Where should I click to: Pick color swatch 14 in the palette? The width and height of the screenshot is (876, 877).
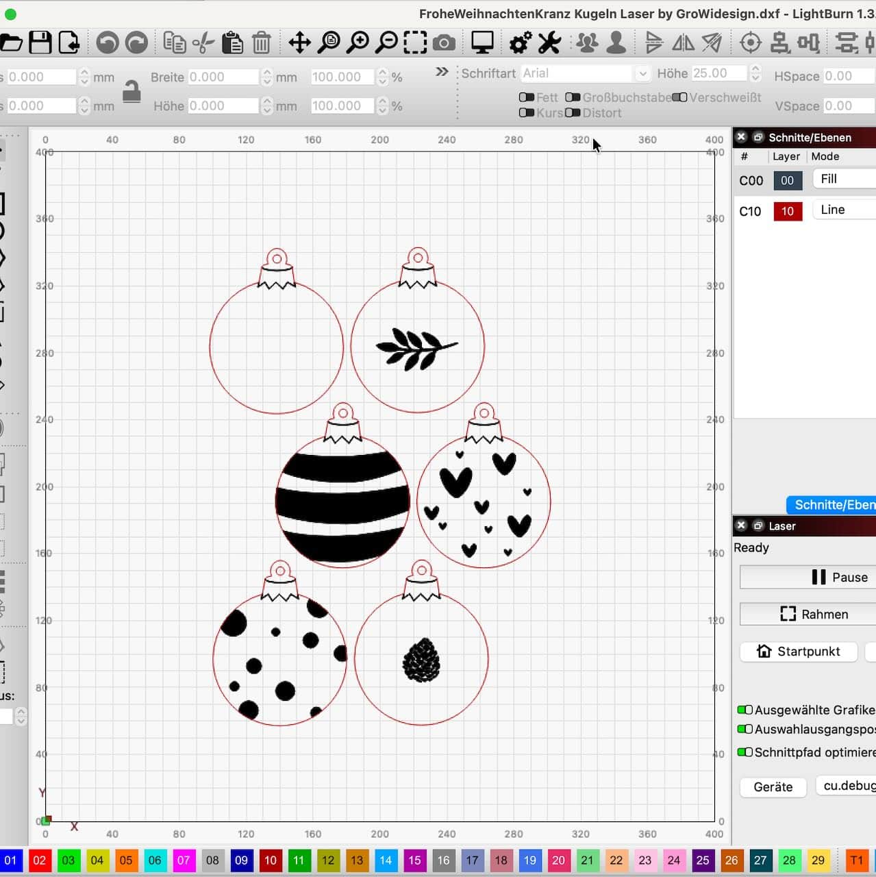[386, 861]
